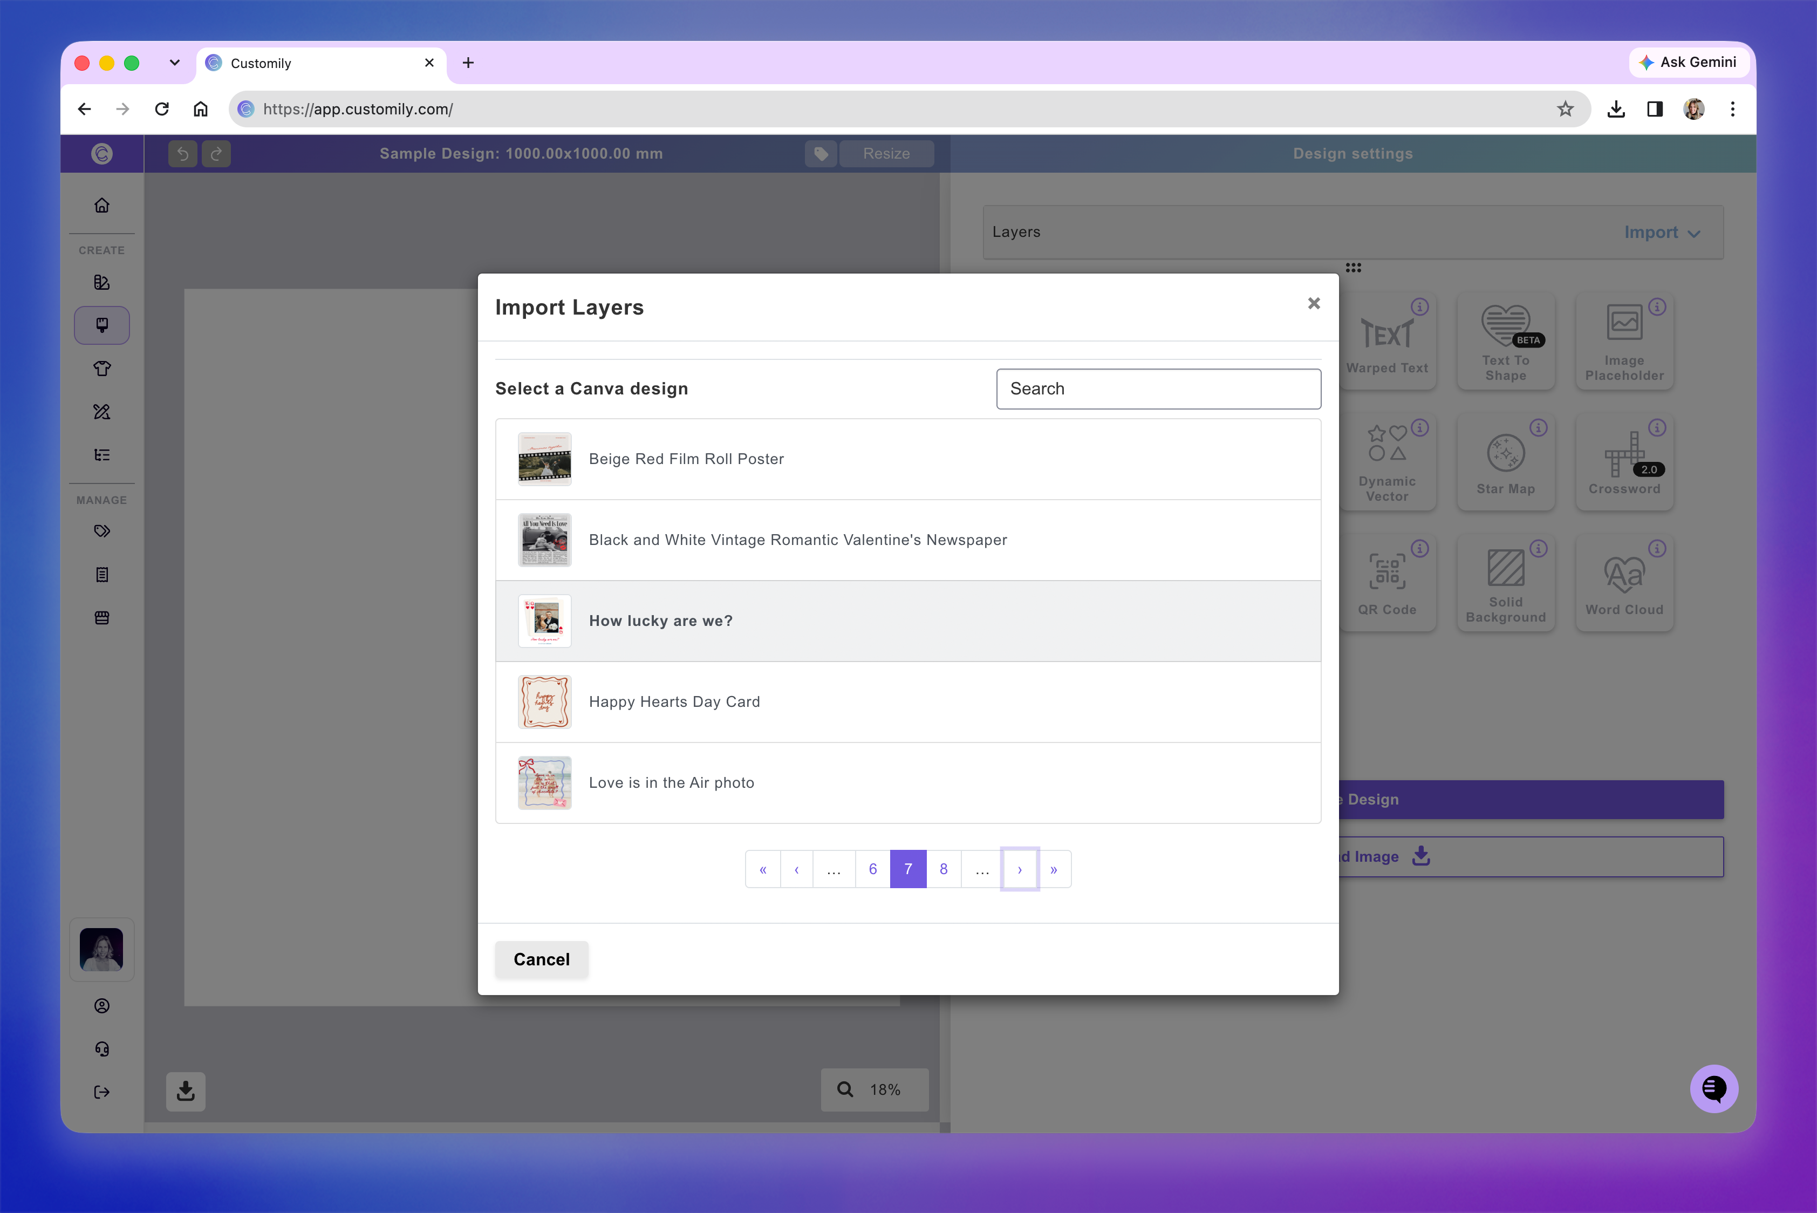
Task: Close the Import Layers dialog
Action: 1314,303
